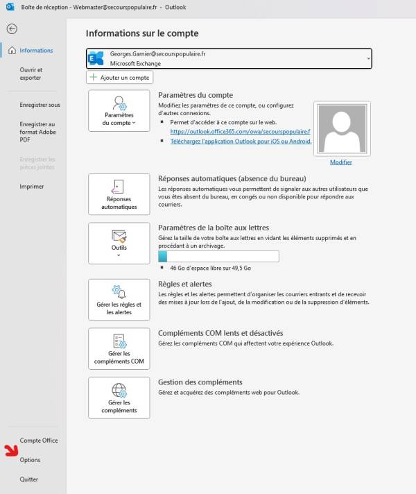Click the Paramètres du compte heading
Screen dimensions: 416x494
point(196,95)
